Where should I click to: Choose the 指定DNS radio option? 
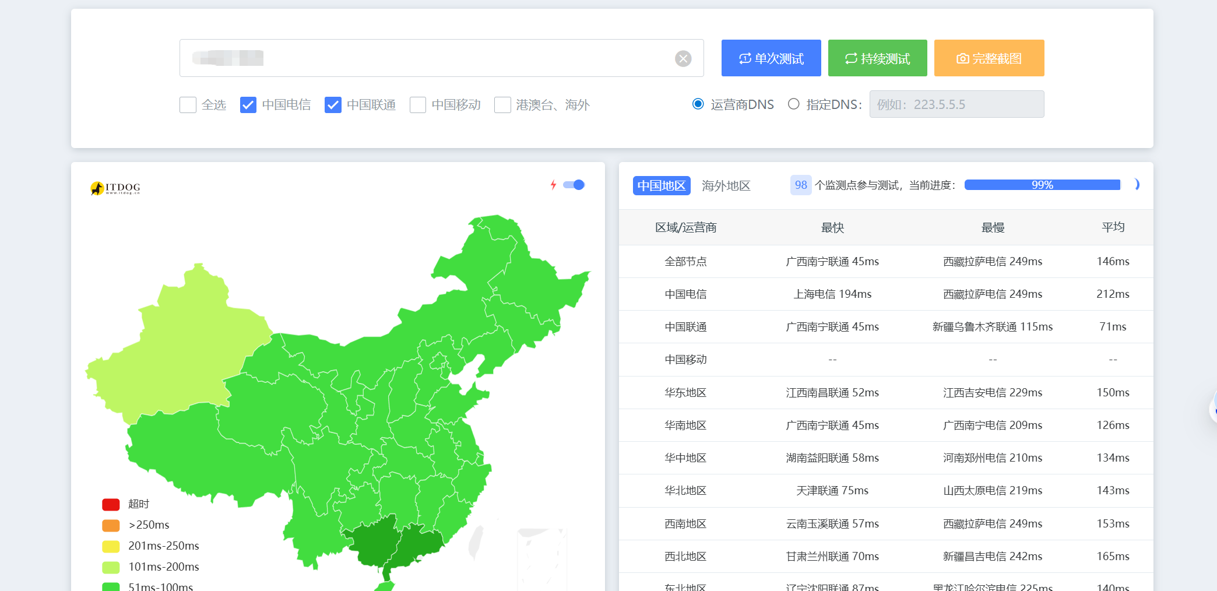[x=793, y=104]
